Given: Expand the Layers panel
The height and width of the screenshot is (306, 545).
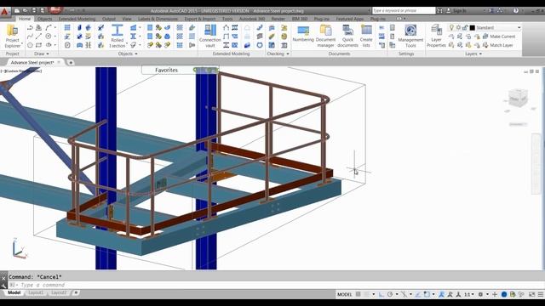Looking at the screenshot, I should pos(480,54).
